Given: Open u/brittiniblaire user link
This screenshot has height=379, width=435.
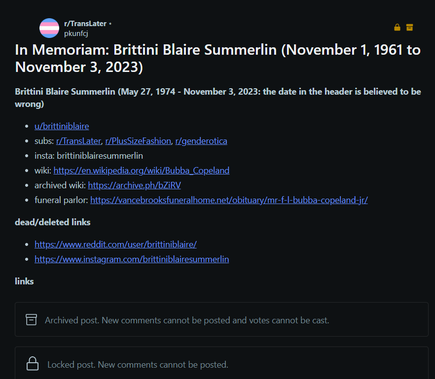Looking at the screenshot, I should (62, 126).
